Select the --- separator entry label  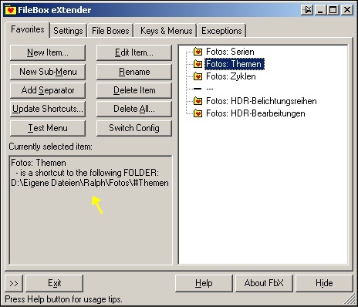point(210,89)
